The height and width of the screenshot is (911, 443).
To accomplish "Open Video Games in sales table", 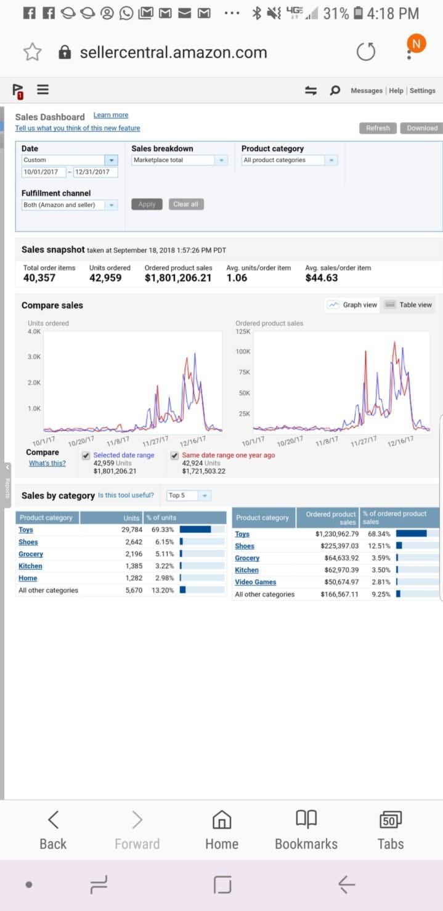I will pyautogui.click(x=256, y=582).
